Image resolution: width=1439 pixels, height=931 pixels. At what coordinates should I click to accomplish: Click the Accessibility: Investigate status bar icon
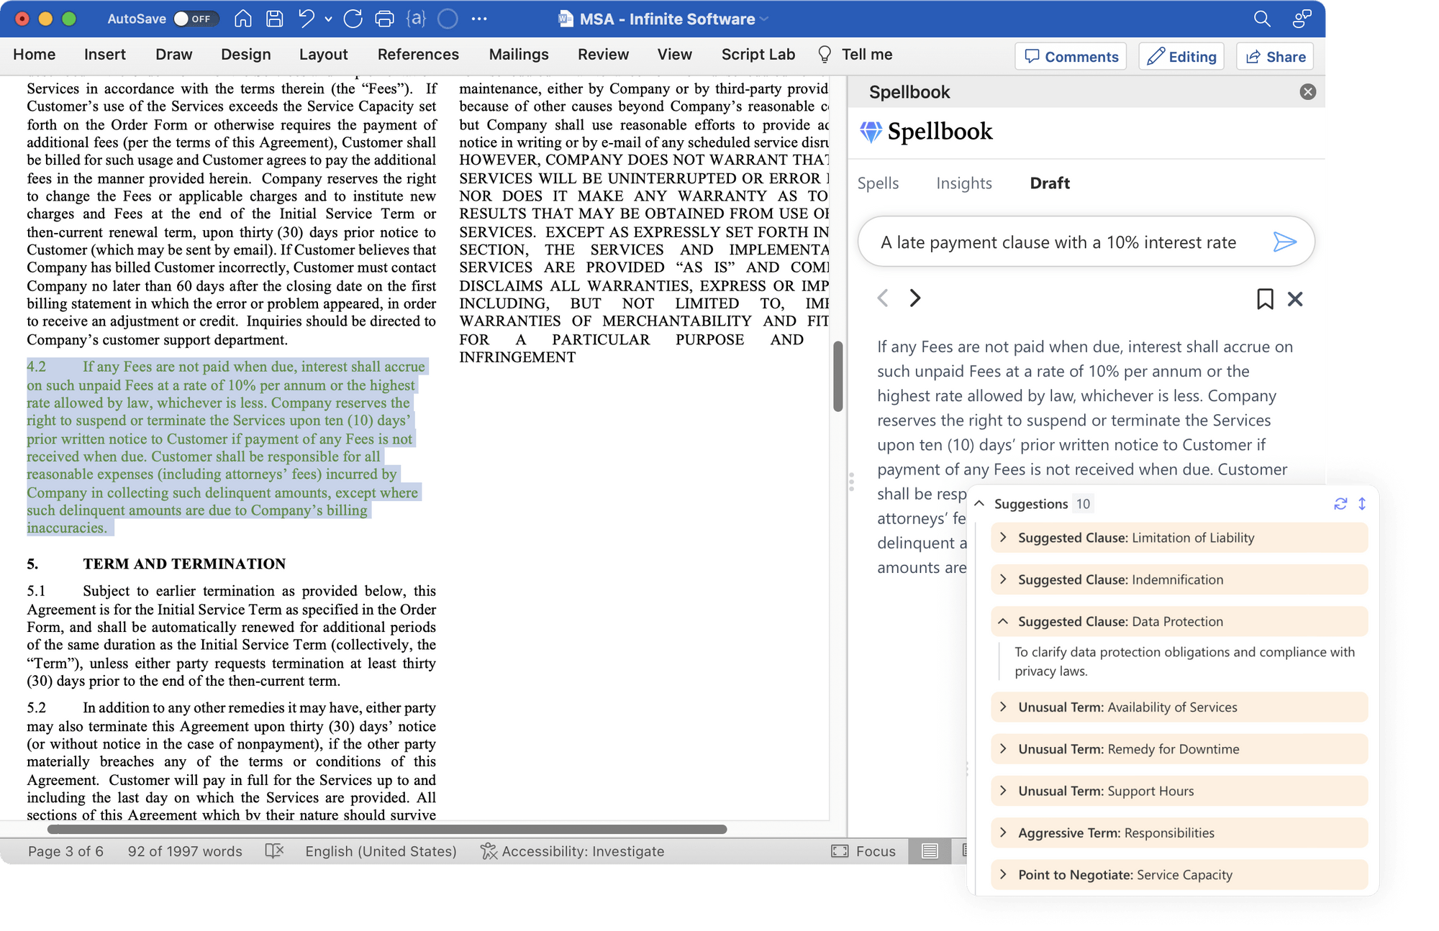(489, 851)
